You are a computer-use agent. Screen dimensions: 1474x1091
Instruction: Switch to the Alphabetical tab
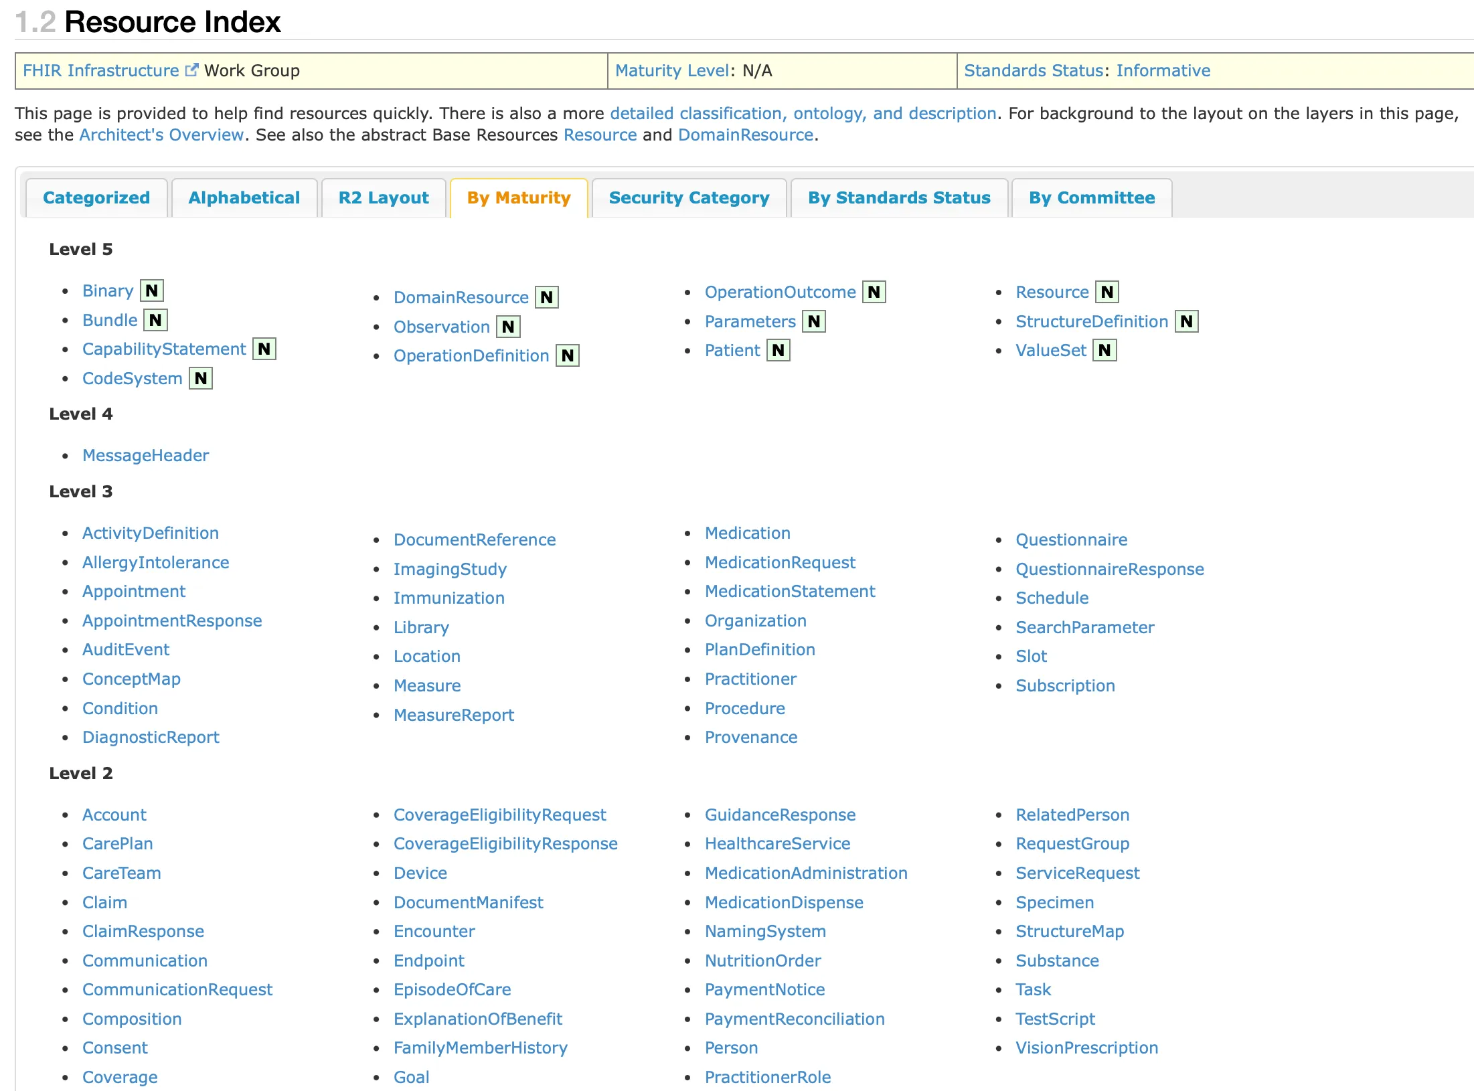244,197
